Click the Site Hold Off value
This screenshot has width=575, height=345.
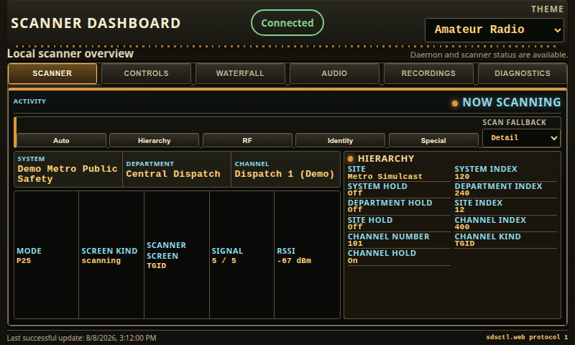coord(355,226)
